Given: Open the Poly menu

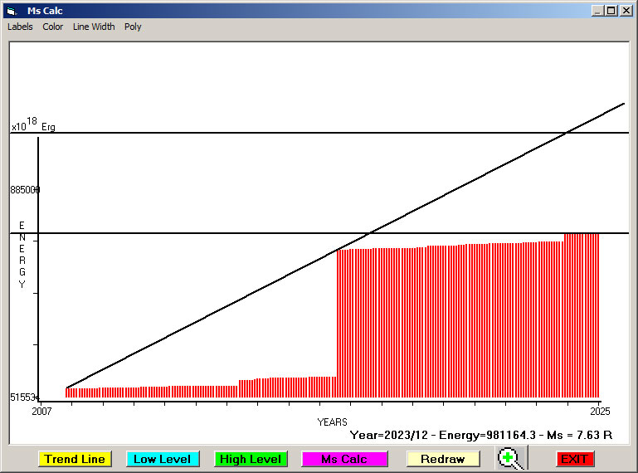Looking at the screenshot, I should 133,27.
